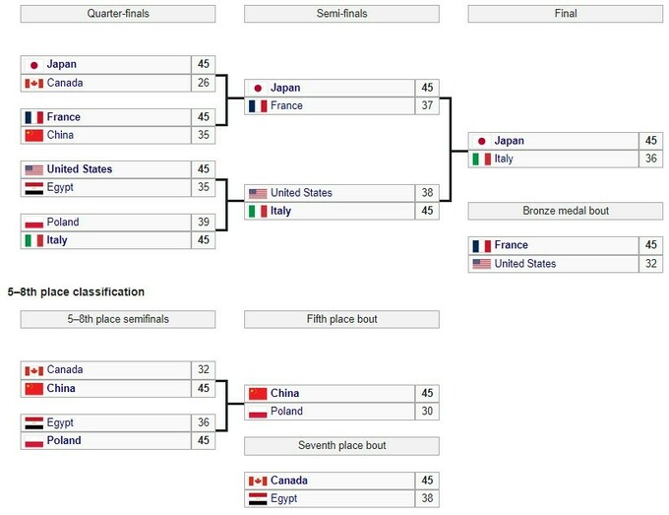The height and width of the screenshot is (515, 669).
Task: Click Poland's flag in the Quarter-finals bracket
Action: tap(33, 223)
